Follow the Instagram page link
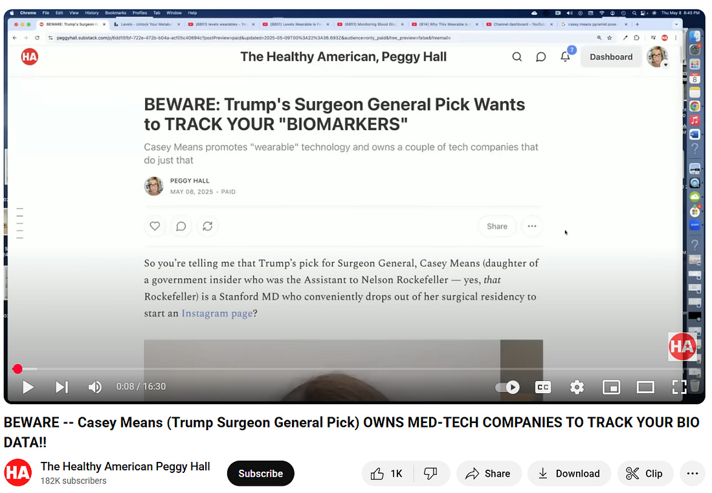The height and width of the screenshot is (493, 712). coord(217,314)
